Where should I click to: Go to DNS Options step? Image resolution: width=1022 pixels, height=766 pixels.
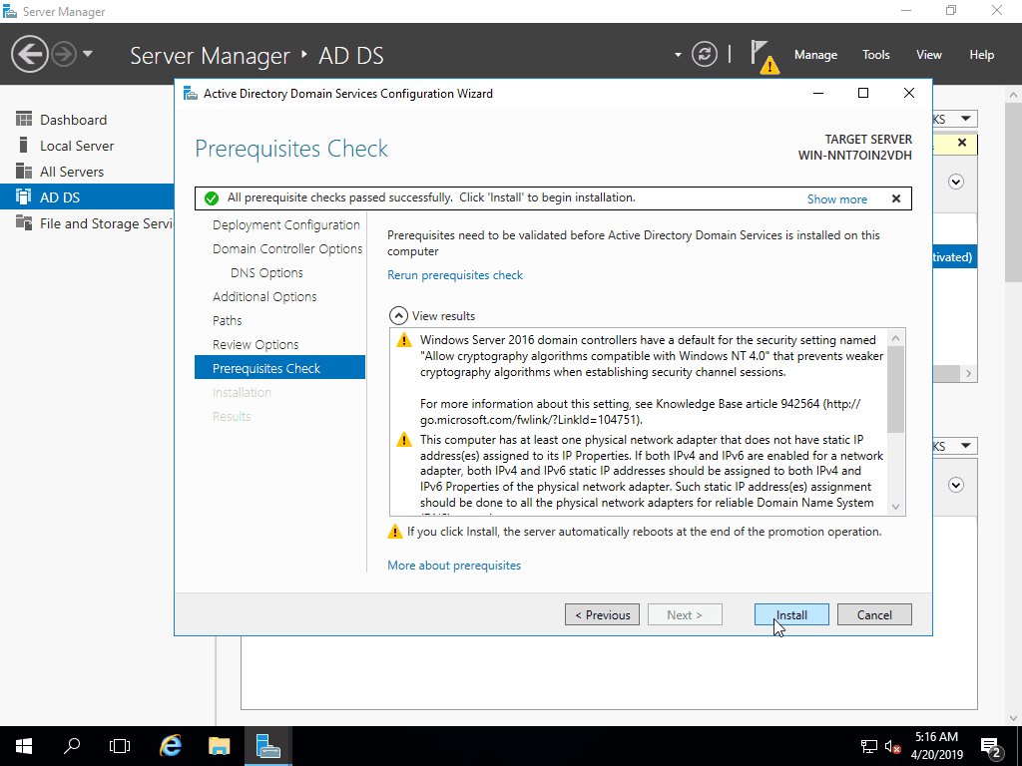266,273
